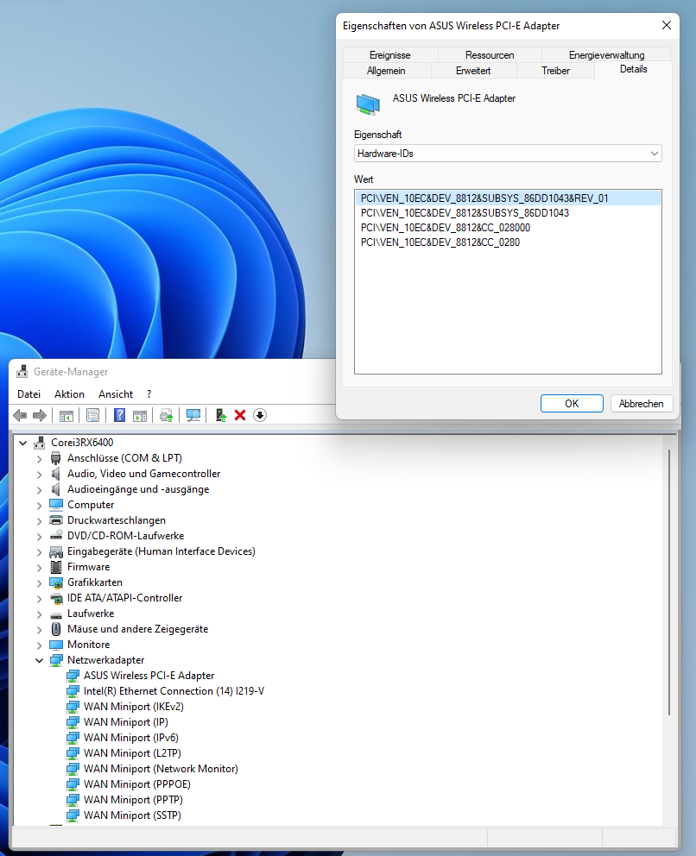Open the Aktion menu
This screenshot has width=696, height=856.
(69, 393)
